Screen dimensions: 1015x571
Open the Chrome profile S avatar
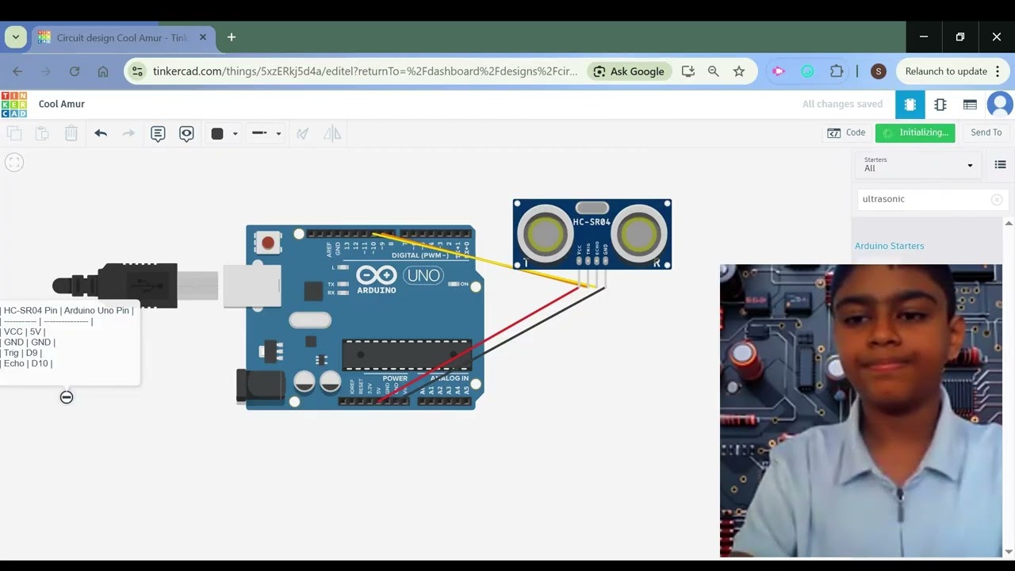tap(878, 71)
